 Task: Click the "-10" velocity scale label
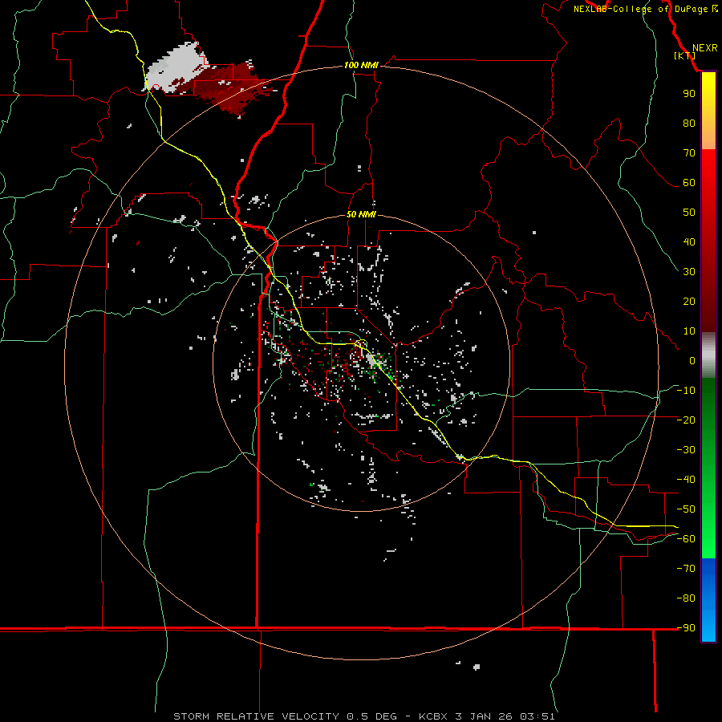point(686,391)
